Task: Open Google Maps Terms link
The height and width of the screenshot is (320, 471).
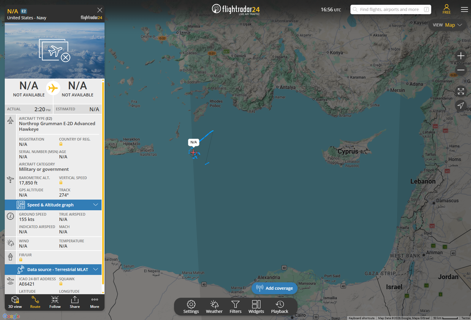Action: point(465,318)
